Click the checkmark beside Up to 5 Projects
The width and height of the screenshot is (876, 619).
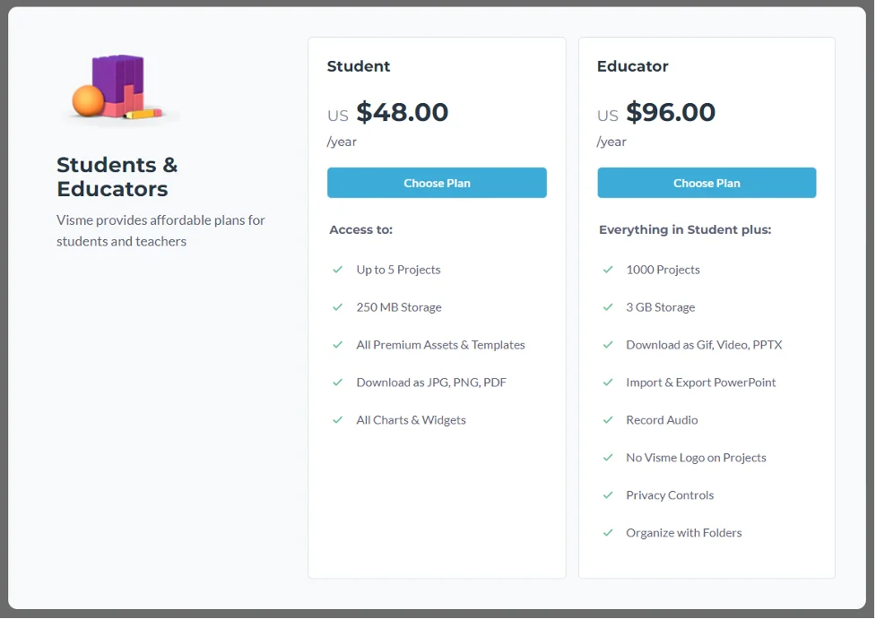(337, 270)
